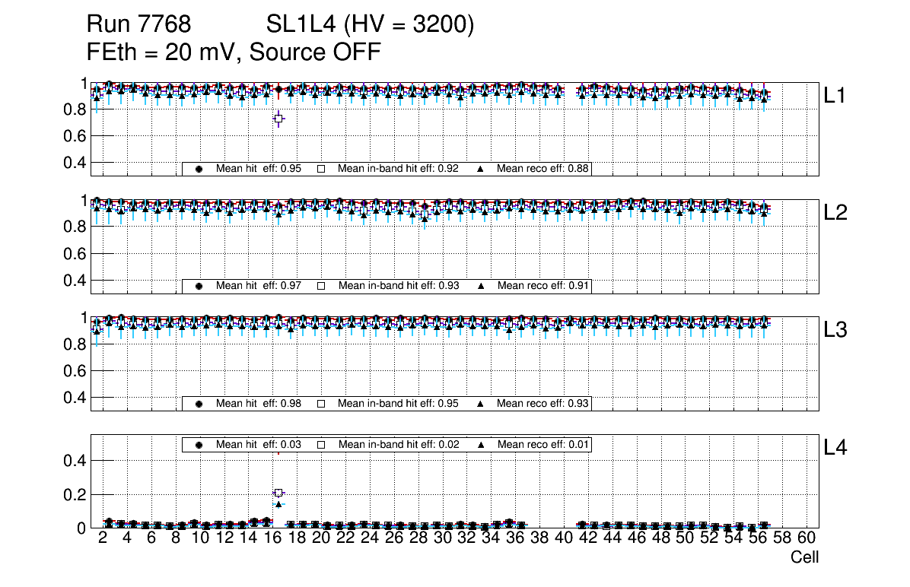Click 'Mean in-band hit eff: 0.95' legend entry
This screenshot has height=587, width=910.
[x=398, y=404]
